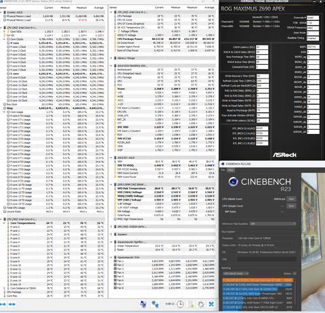This screenshot has width=325, height=313.
Task: Expand Core Distance to TjMAX group
Action: [4, 288]
